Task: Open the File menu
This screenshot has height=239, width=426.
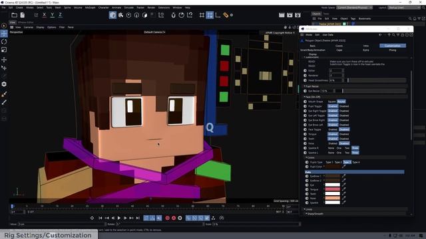Action: coord(3,7)
